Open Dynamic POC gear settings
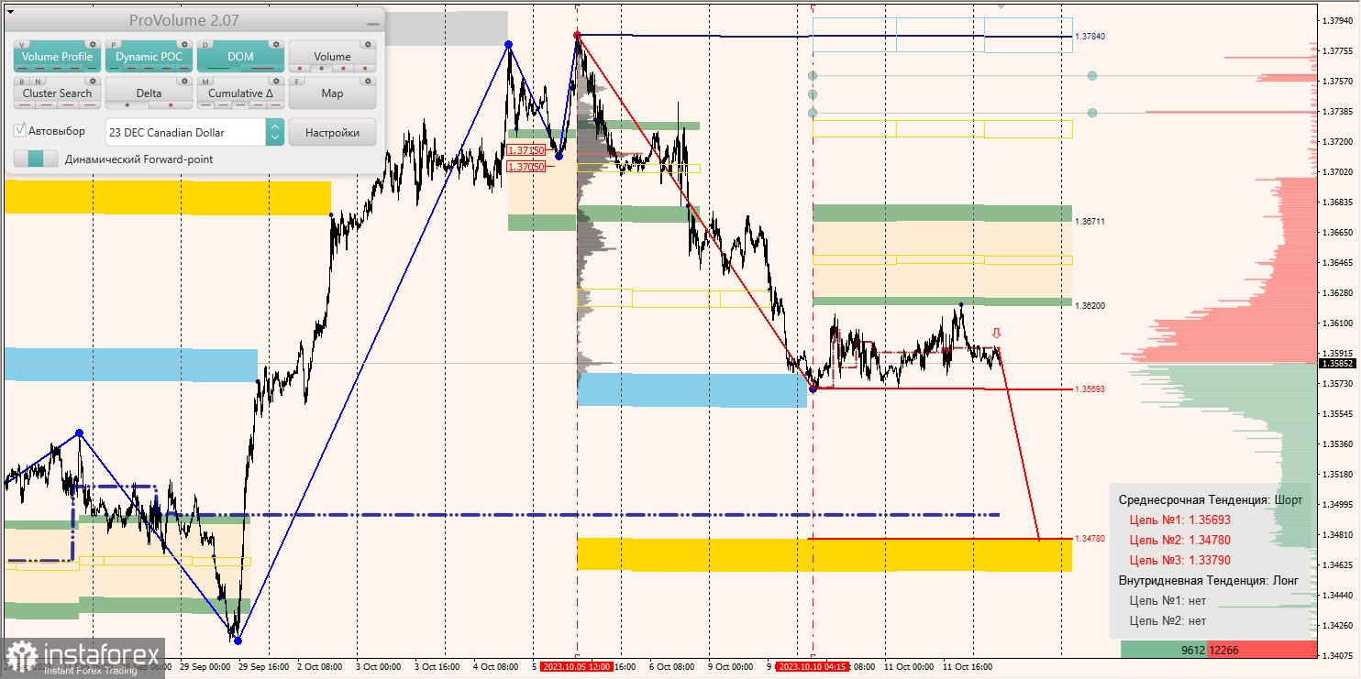 [x=183, y=44]
